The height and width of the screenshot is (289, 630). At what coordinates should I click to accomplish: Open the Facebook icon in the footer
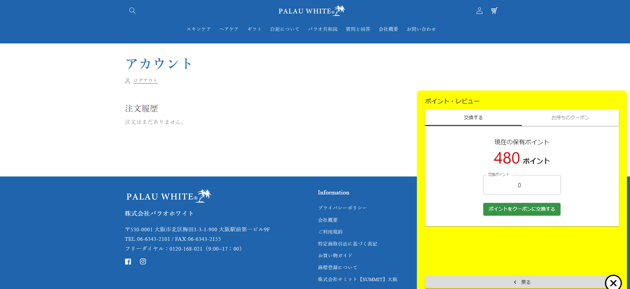(x=128, y=262)
